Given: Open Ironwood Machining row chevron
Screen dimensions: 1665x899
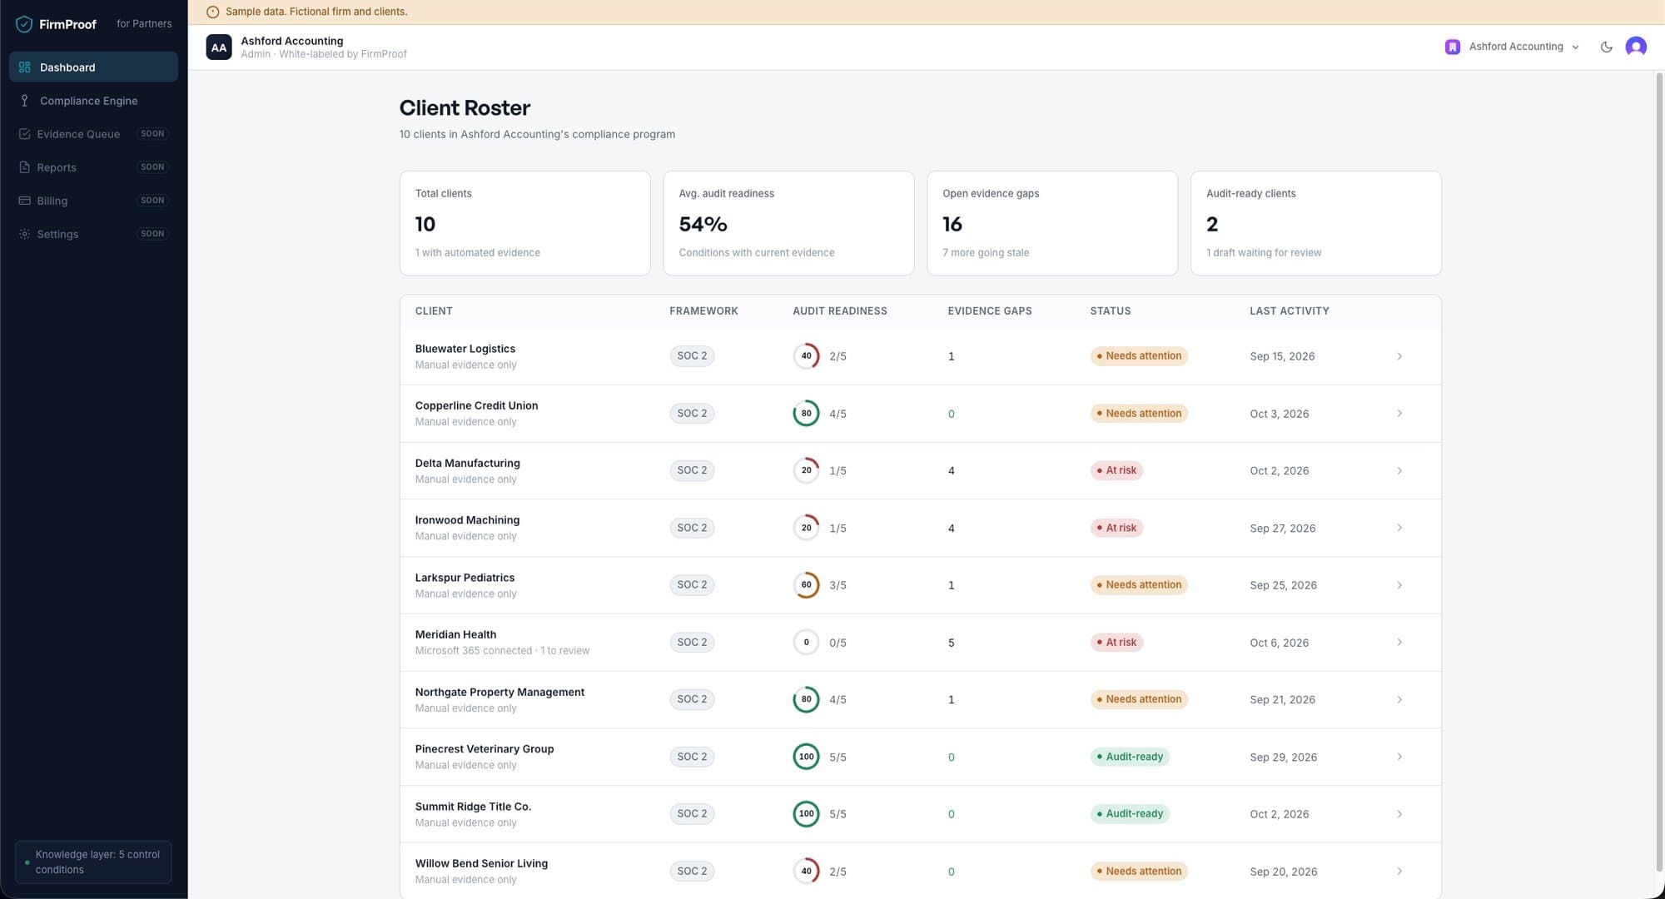Looking at the screenshot, I should [x=1399, y=528].
